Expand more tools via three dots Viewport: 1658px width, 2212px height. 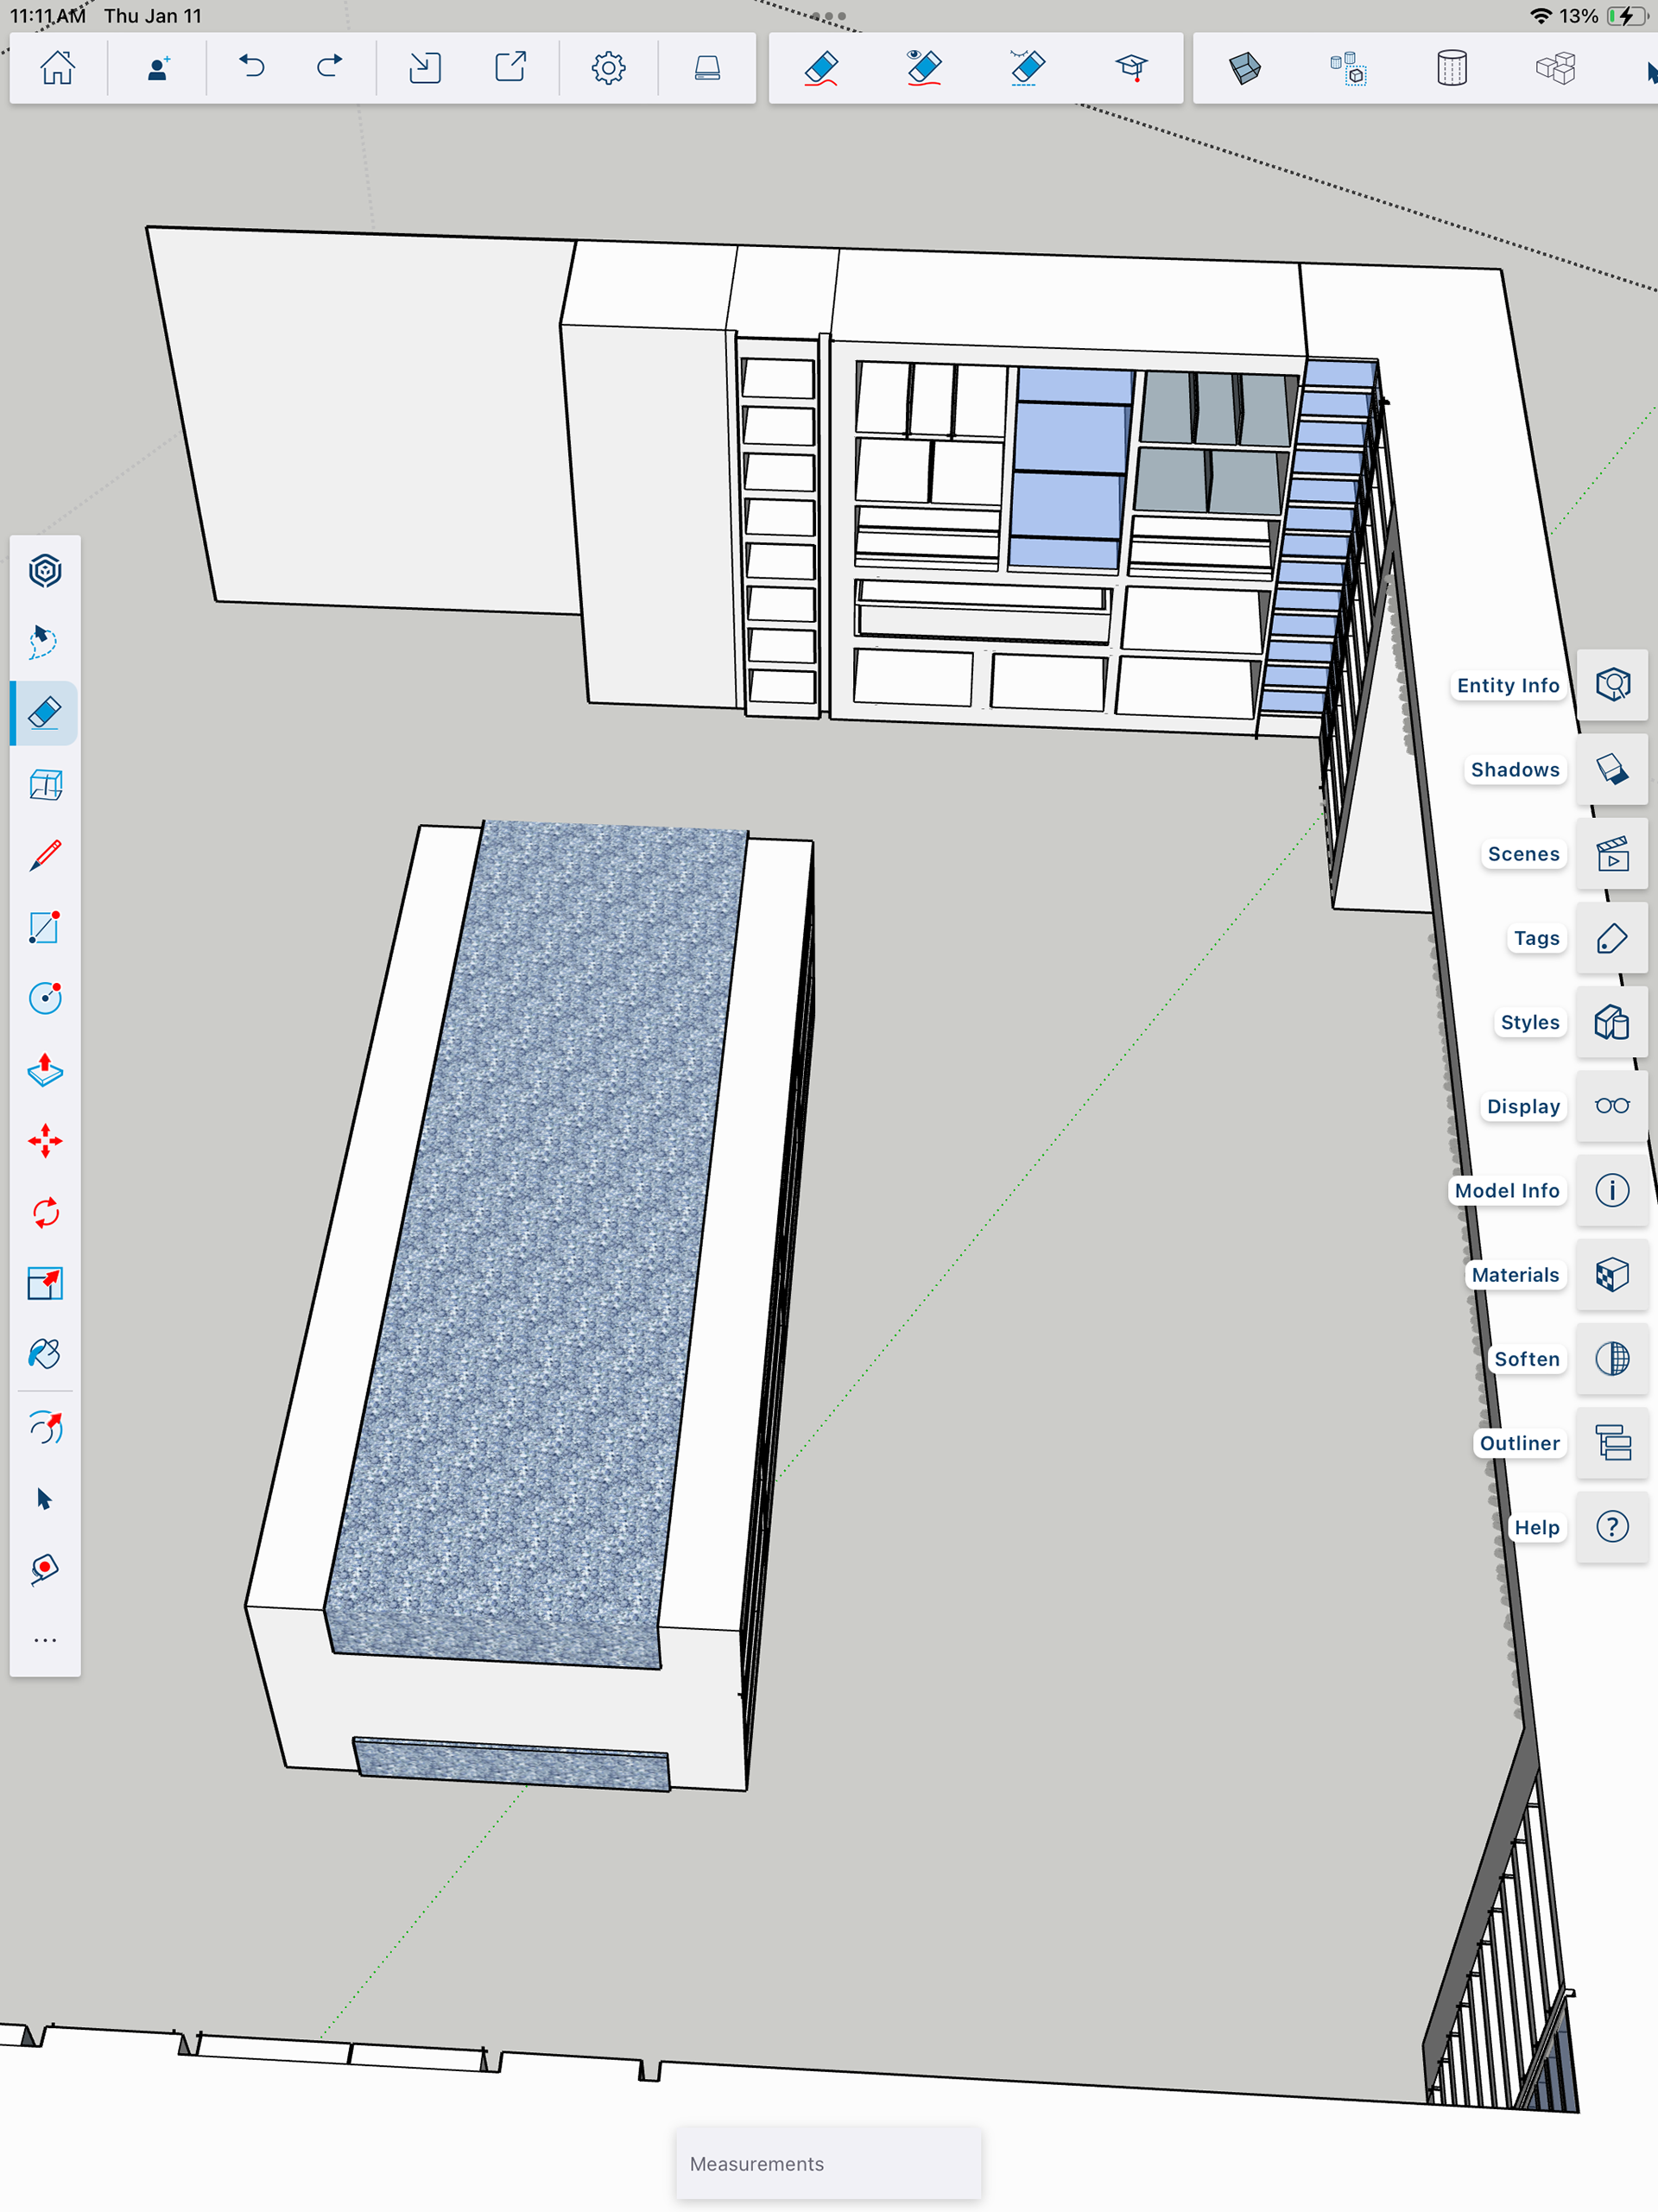[x=44, y=1641]
